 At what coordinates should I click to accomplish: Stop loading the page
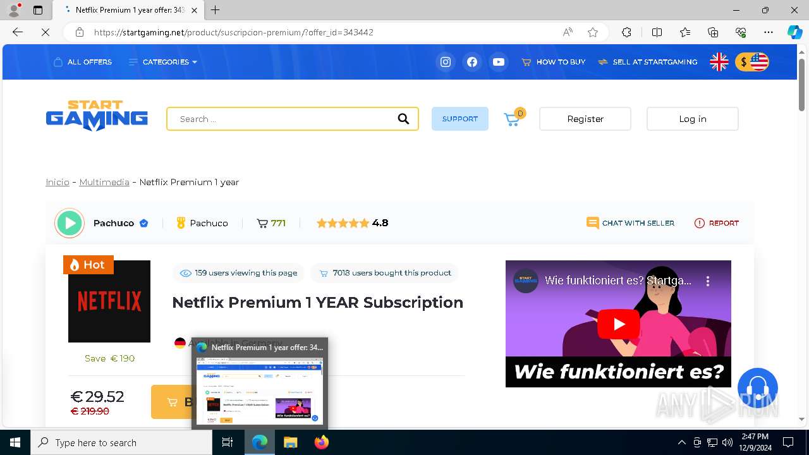point(46,32)
